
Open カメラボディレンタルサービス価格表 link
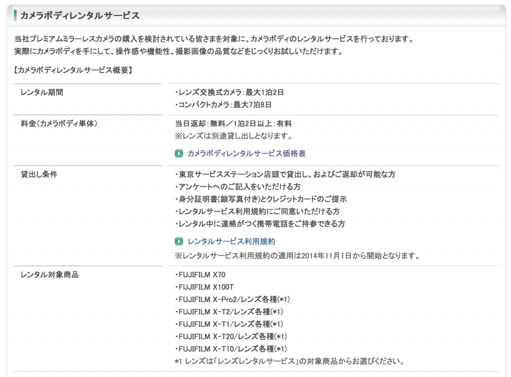(x=247, y=153)
